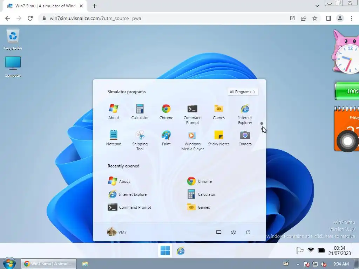359x269 pixels.
Task: Launch Calculator from Simulator programs
Action: [140, 112]
